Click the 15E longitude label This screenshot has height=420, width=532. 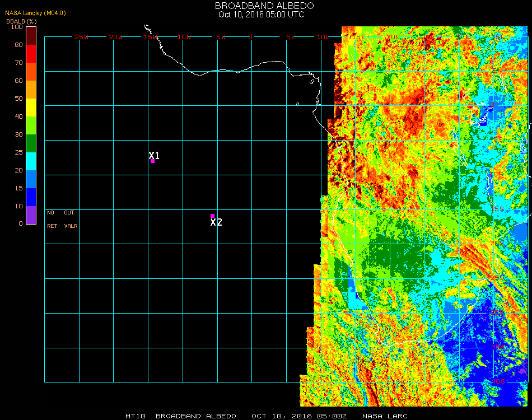coord(358,37)
